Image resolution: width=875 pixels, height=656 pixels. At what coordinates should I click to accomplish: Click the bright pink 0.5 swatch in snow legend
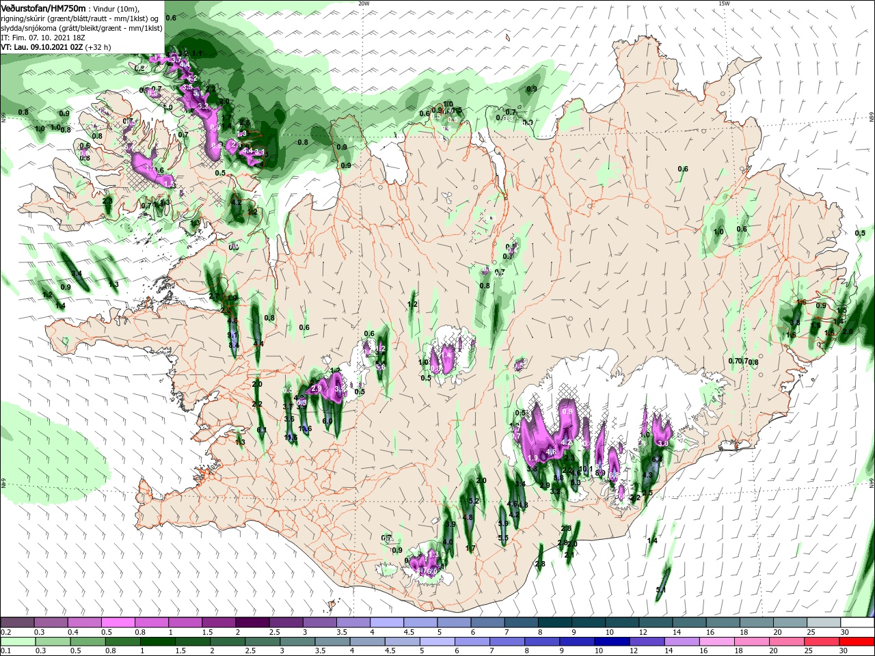point(118,622)
